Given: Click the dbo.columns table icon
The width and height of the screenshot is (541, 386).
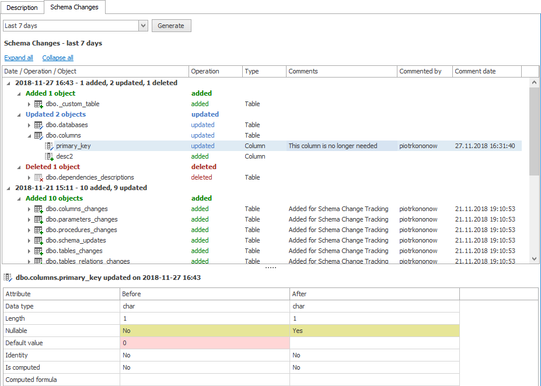Looking at the screenshot, I should point(39,135).
